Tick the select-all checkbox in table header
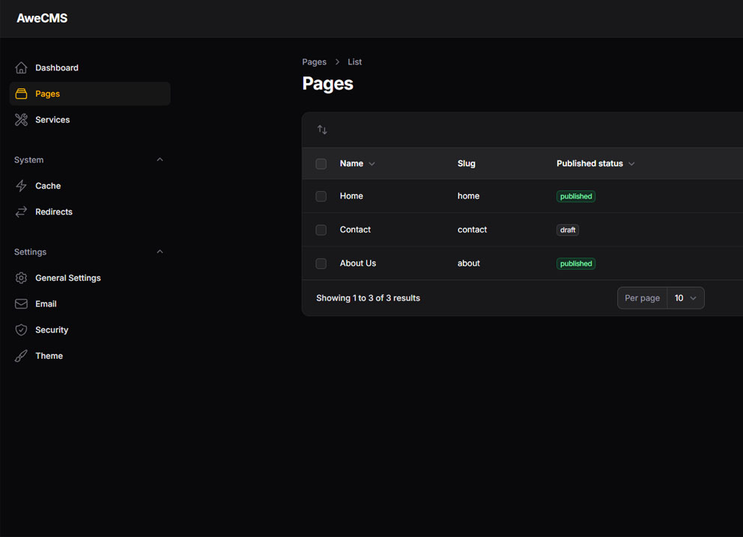This screenshot has height=537, width=743. [321, 163]
